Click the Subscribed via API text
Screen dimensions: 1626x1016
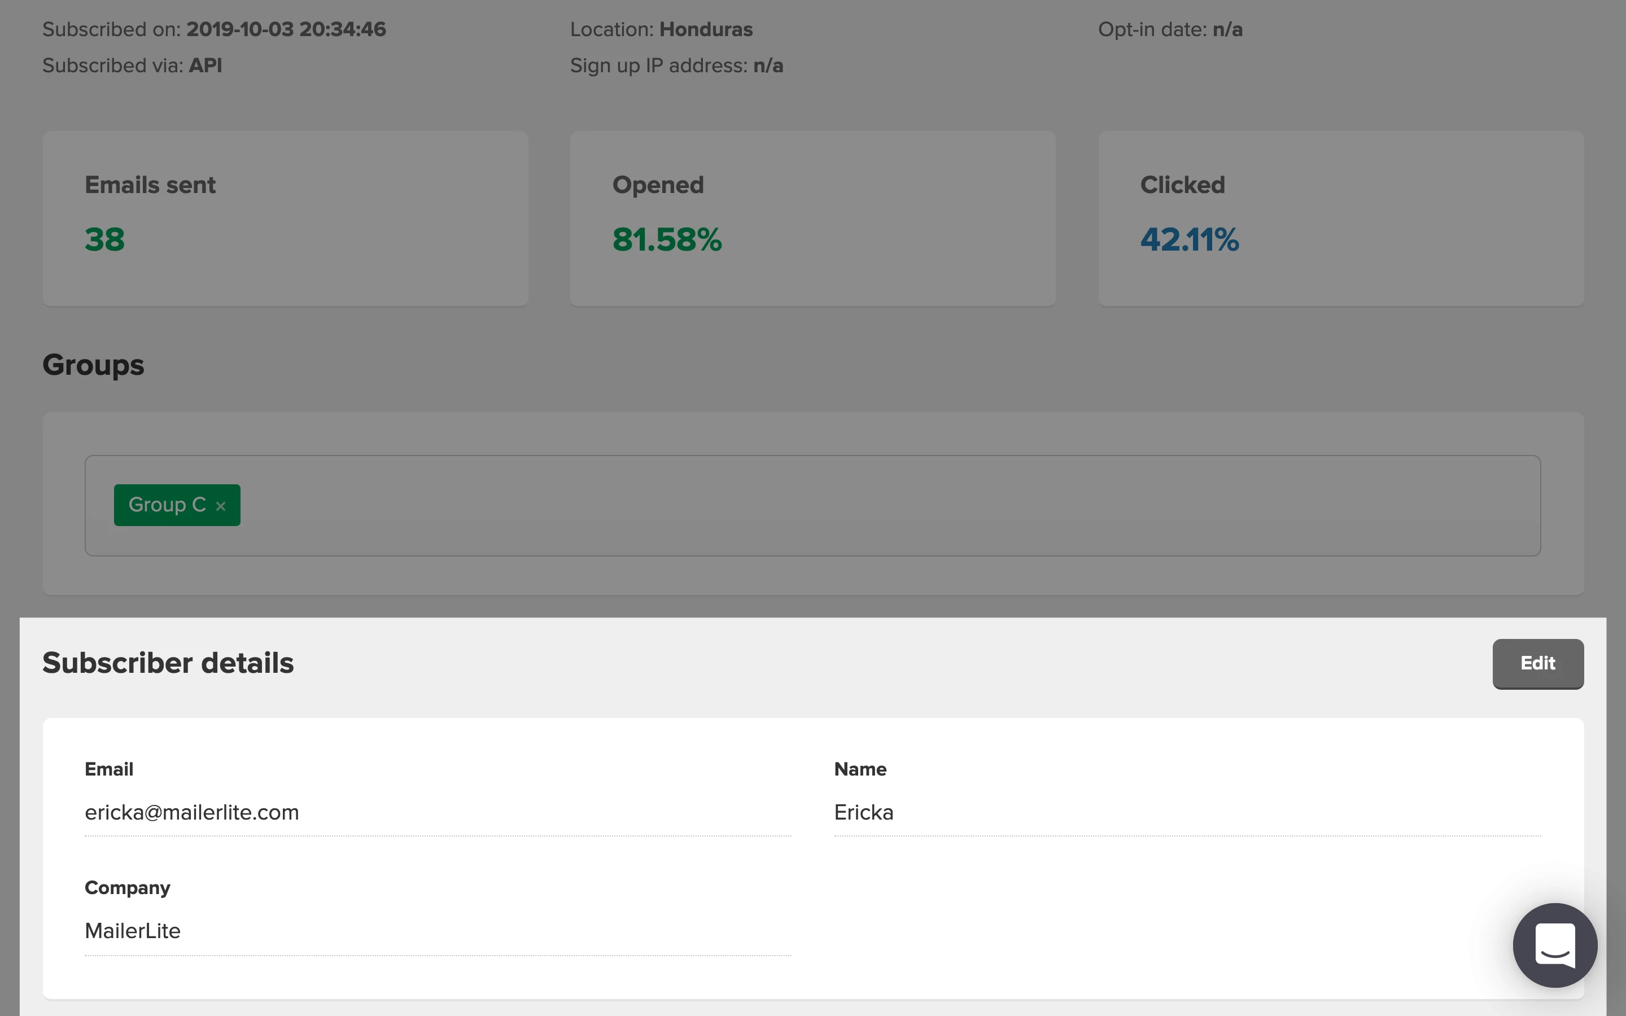tap(205, 66)
